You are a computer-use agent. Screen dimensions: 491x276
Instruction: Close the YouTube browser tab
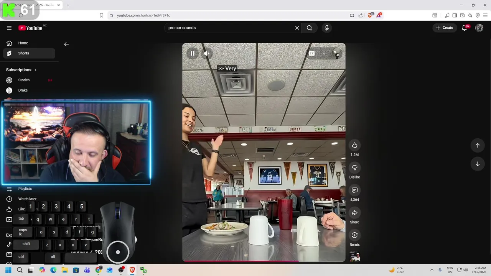[x=59, y=5]
